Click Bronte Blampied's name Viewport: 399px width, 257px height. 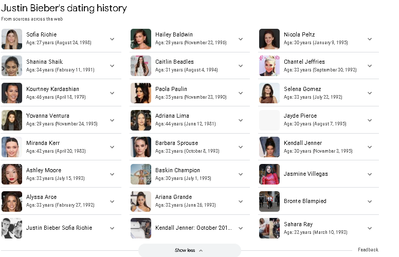[305, 201]
